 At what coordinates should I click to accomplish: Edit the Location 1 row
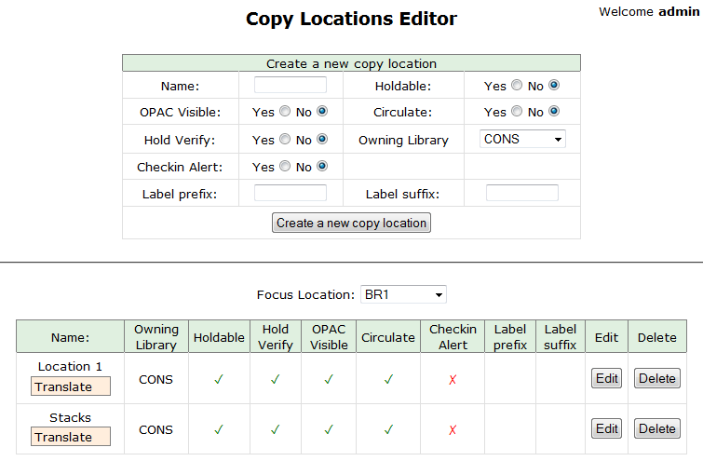(607, 378)
